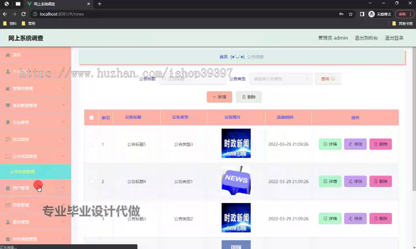Expand the 用户管理 menu chevron
This screenshot has width=416, height=249.
[x=63, y=188]
